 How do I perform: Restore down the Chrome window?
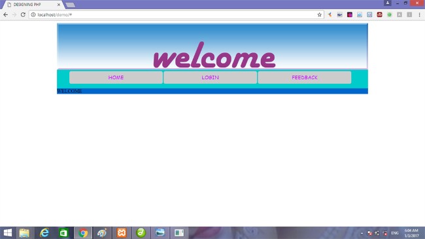[x=405, y=3]
